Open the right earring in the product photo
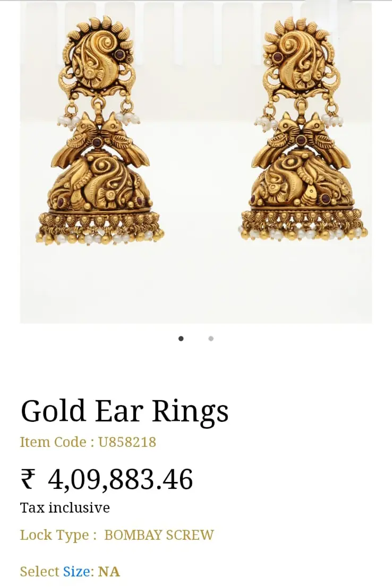The height and width of the screenshot is (587, 392). click(303, 129)
